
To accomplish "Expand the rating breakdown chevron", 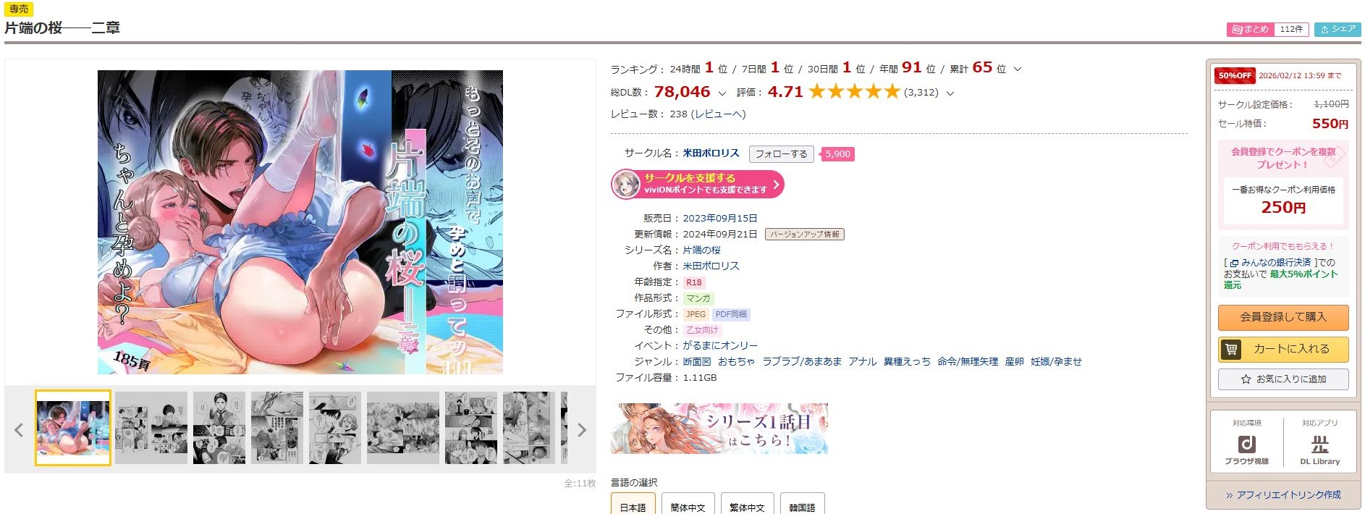I will pyautogui.click(x=950, y=93).
